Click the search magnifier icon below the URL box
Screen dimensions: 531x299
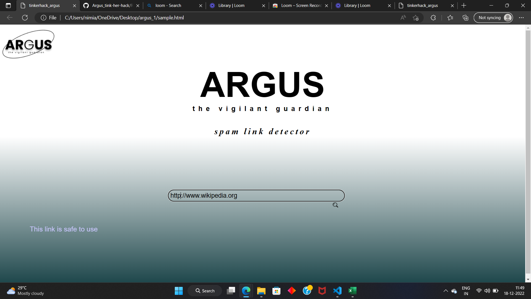click(335, 205)
